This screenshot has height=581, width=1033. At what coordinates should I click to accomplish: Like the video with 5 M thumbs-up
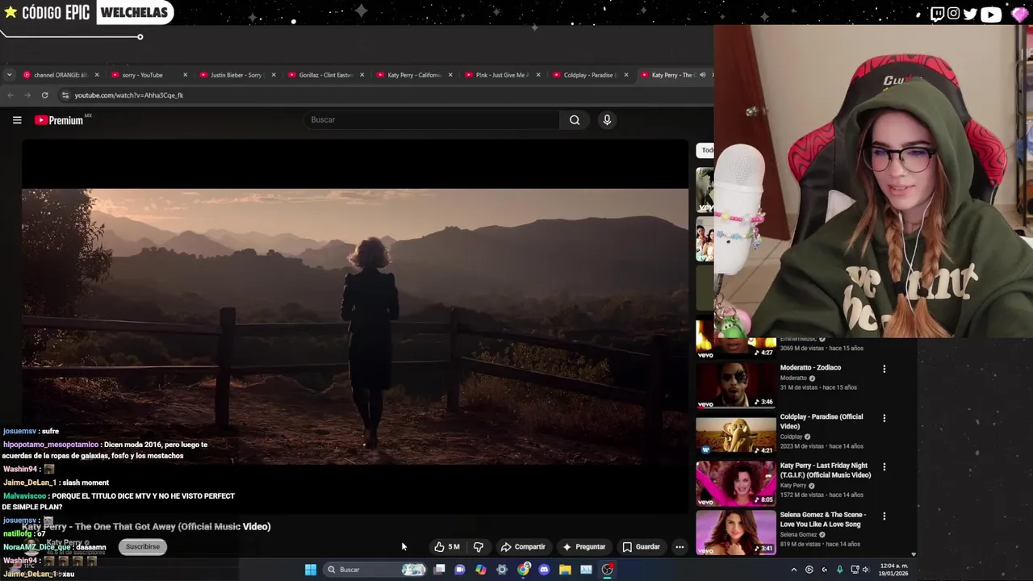[446, 547]
